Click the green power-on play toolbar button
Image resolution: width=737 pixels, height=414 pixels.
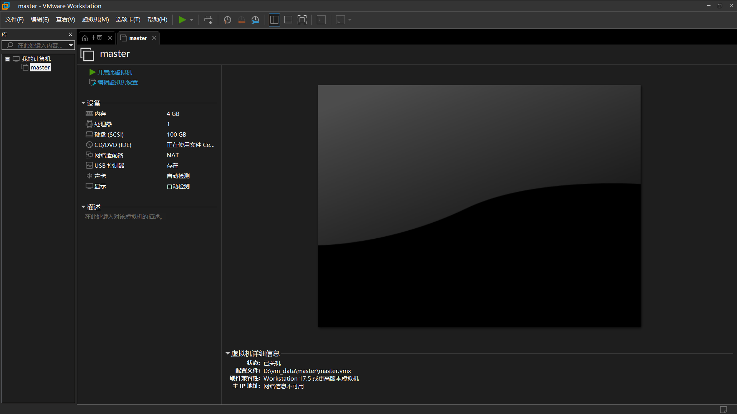click(x=182, y=20)
